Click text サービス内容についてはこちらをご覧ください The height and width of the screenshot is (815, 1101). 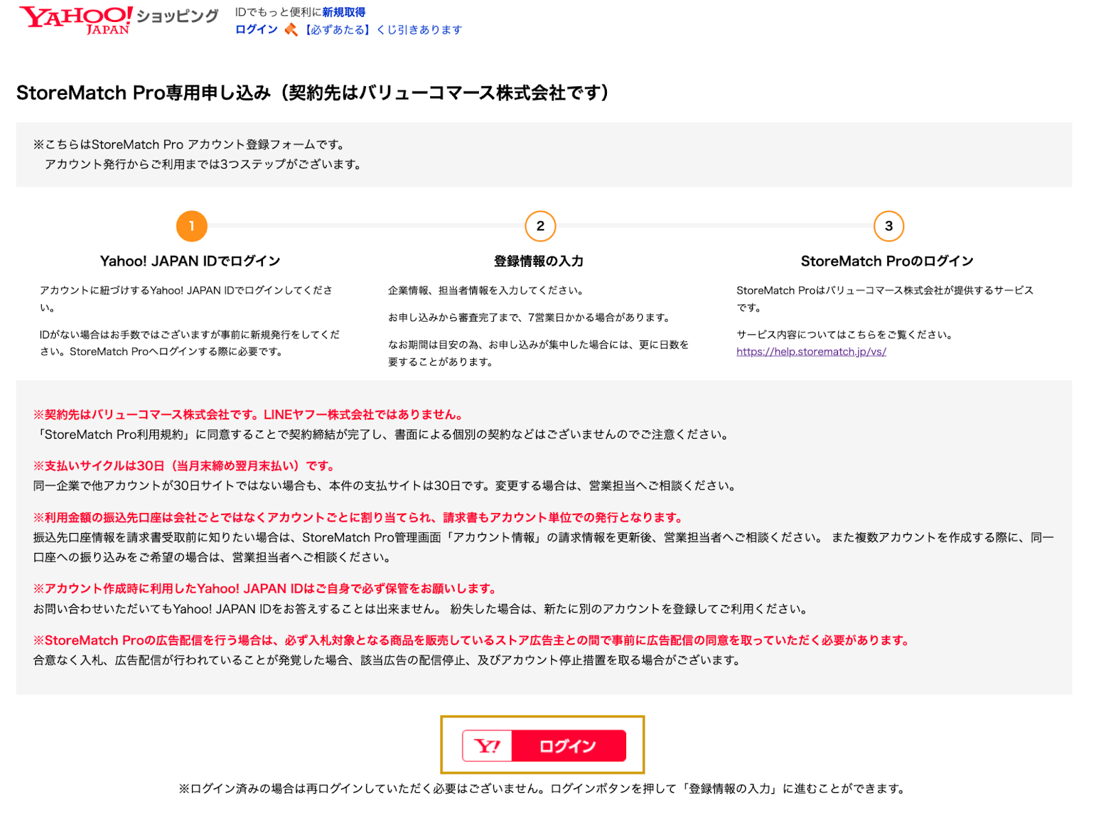click(x=845, y=334)
